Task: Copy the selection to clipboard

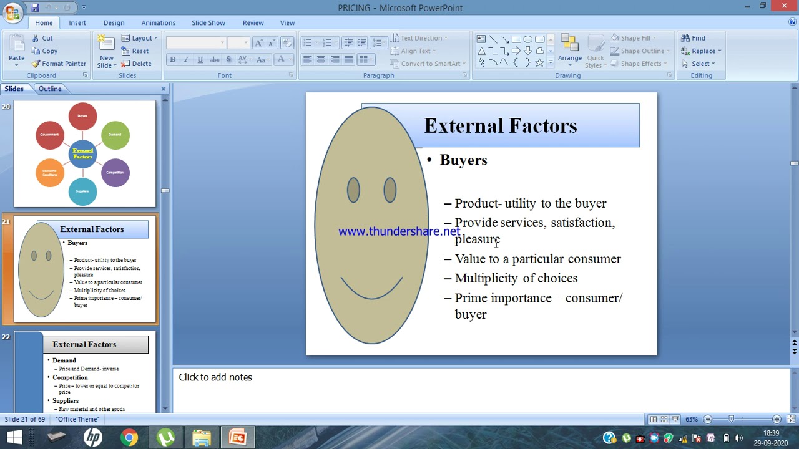Action: coord(44,51)
